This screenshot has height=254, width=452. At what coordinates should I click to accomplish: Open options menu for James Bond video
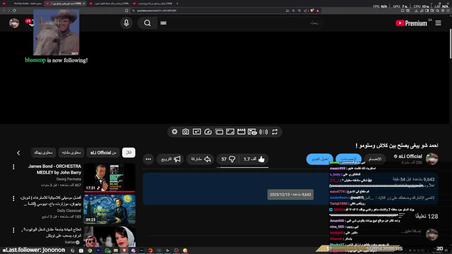coord(13,167)
